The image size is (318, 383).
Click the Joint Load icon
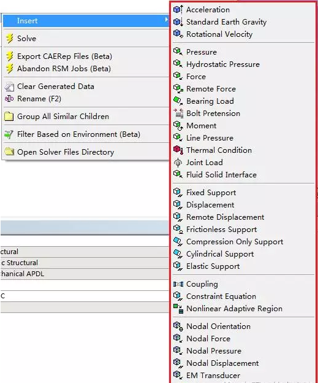pyautogui.click(x=178, y=162)
